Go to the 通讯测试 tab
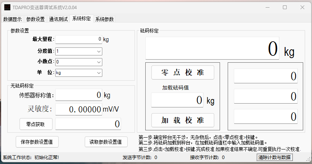This screenshot has width=312, height=164. [x=58, y=19]
